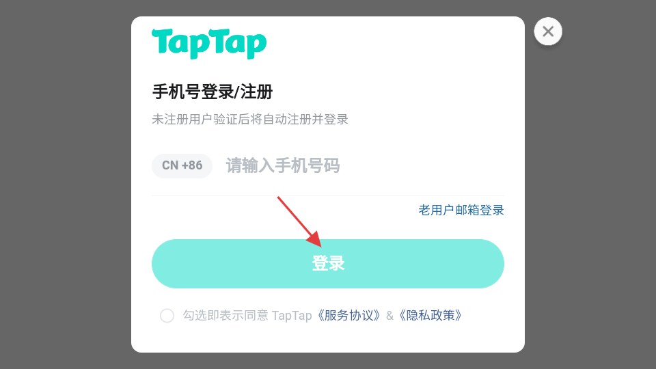Click the TapTap logo
The image size is (656, 369).
pyautogui.click(x=209, y=44)
